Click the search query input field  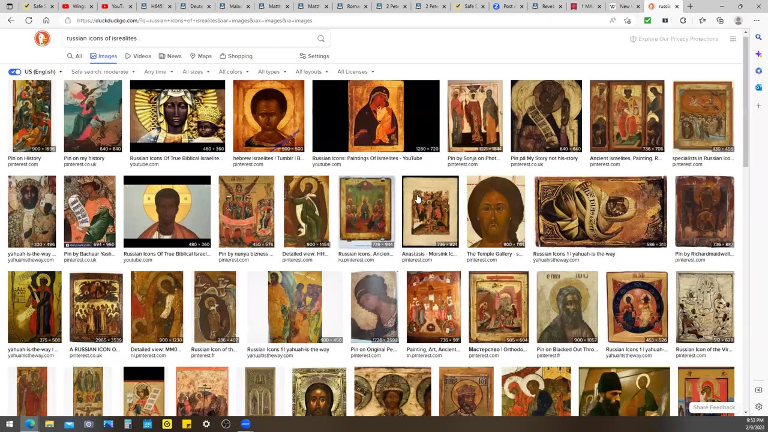189,38
